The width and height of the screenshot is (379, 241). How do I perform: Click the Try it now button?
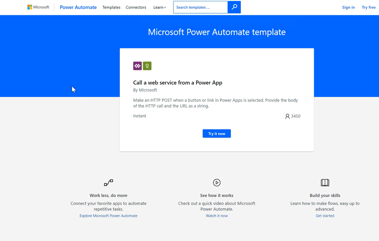[217, 133]
